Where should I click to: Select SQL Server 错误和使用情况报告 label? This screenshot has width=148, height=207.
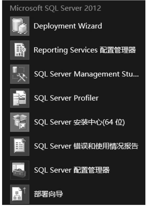86,146
